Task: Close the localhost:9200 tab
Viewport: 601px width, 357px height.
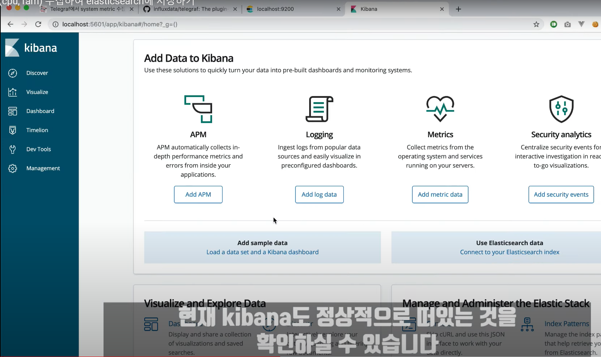Action: [338, 9]
